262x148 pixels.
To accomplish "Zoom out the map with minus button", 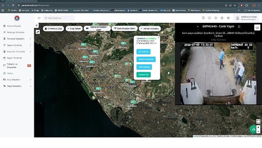I will (258, 131).
